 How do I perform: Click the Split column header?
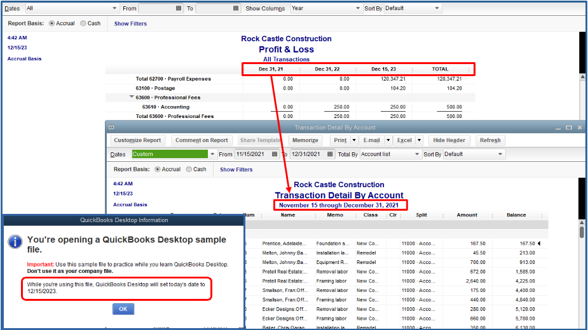421,215
